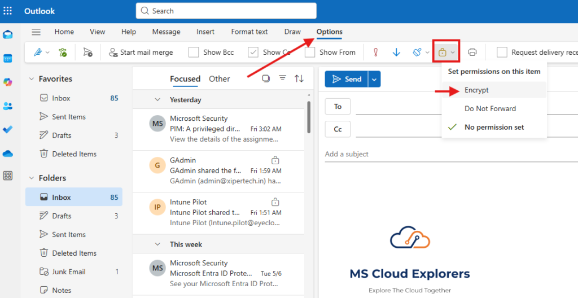Open the app launcher waffle icon
Screen dimensions: 578x298
coord(8,11)
